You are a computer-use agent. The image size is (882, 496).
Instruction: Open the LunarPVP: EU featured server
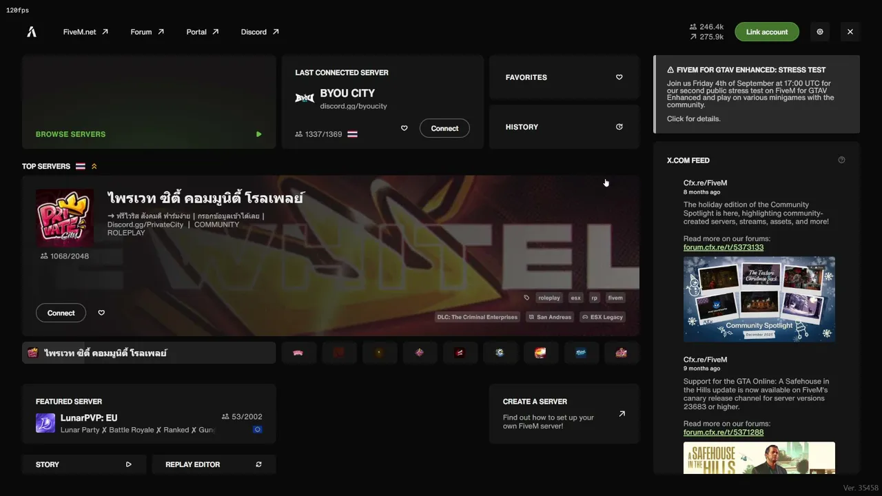coord(149,413)
